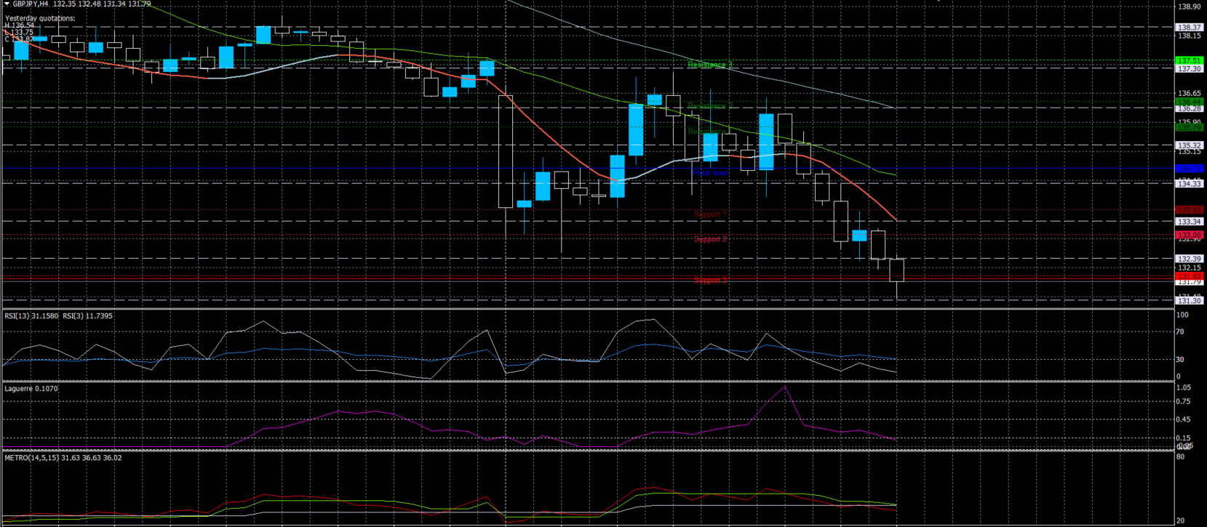Click the Laguerre line peak near 1.05
This screenshot has height=527, width=1207.
tap(784, 387)
